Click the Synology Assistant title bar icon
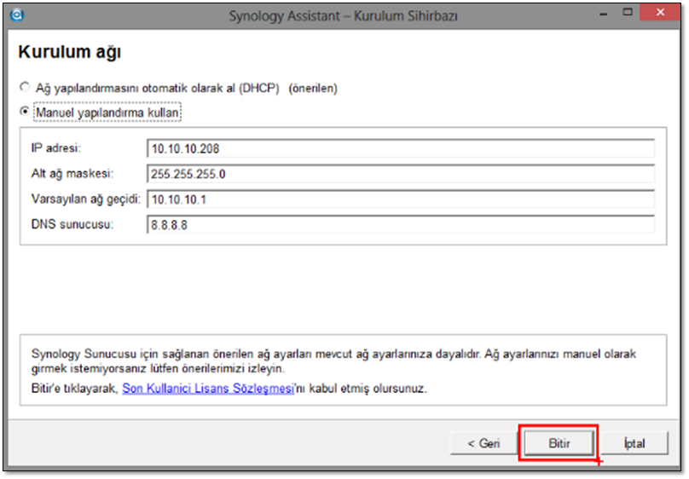Image resolution: width=689 pixels, height=479 pixels. click(17, 15)
